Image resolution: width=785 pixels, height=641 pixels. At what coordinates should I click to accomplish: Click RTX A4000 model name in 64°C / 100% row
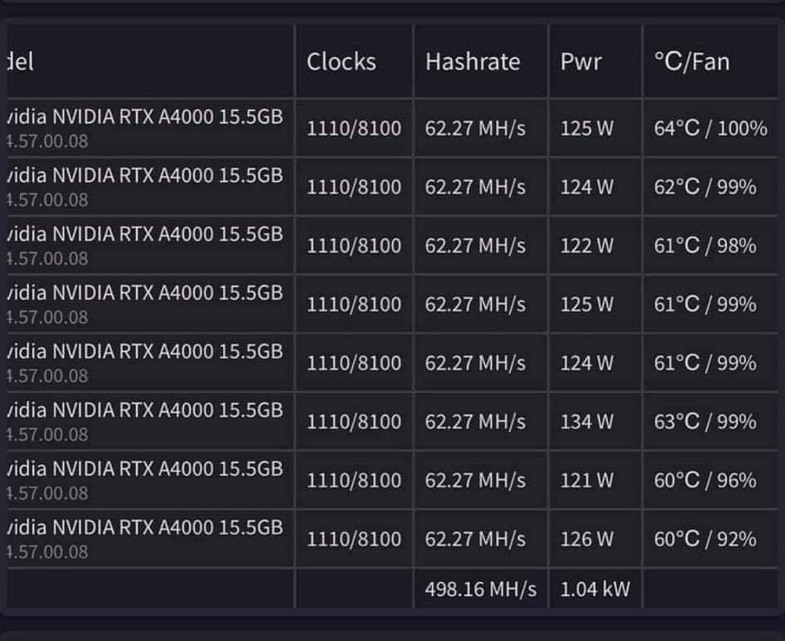pyautogui.click(x=145, y=116)
